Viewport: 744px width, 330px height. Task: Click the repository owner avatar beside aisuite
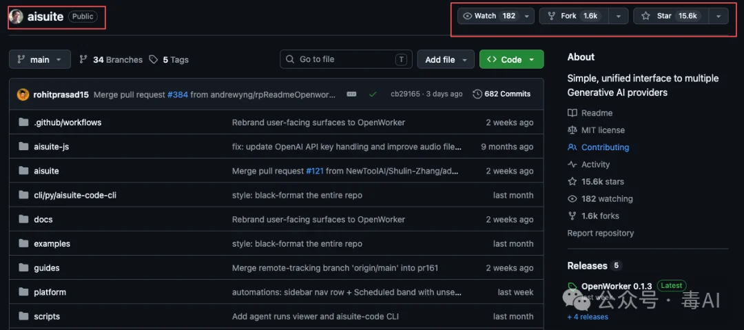[16, 17]
